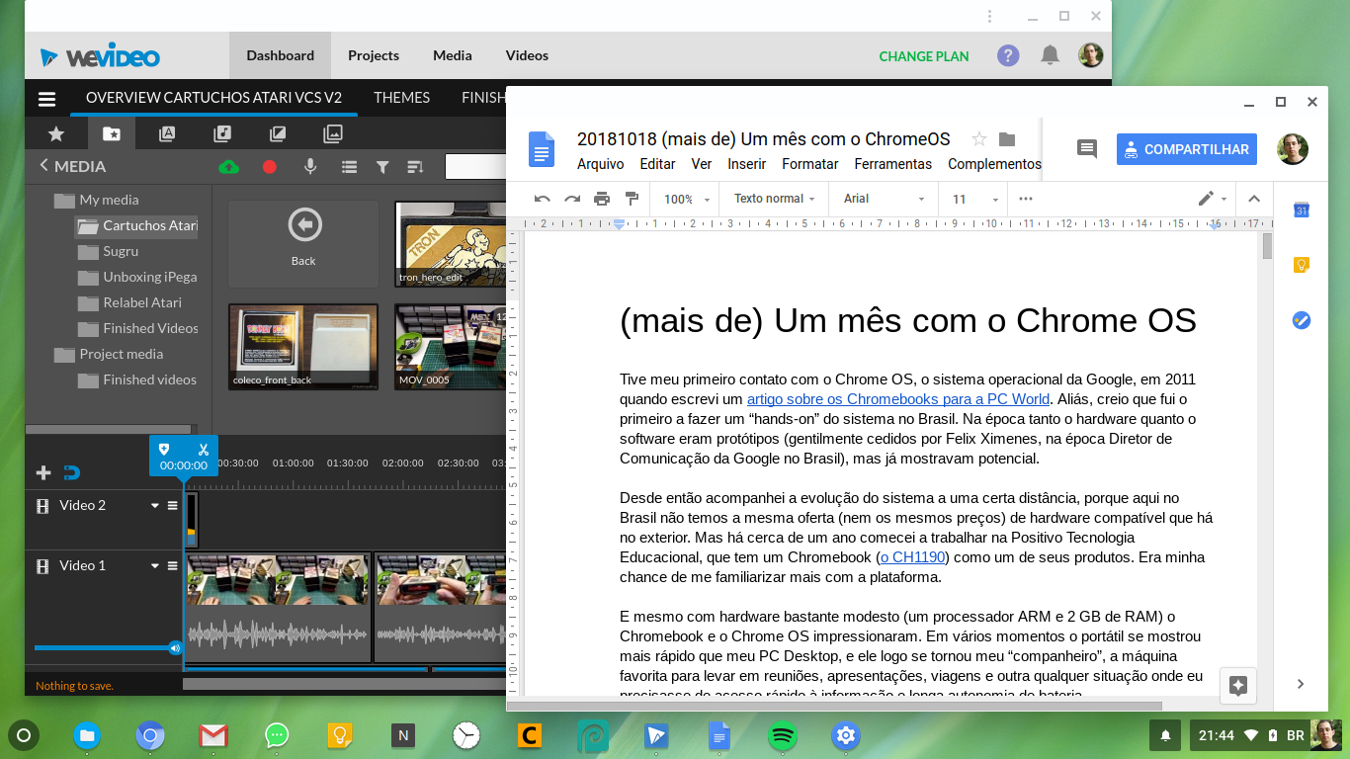Open Video 1 track dropdown arrow
Viewport: 1350px width, 759px height.
pyautogui.click(x=155, y=565)
